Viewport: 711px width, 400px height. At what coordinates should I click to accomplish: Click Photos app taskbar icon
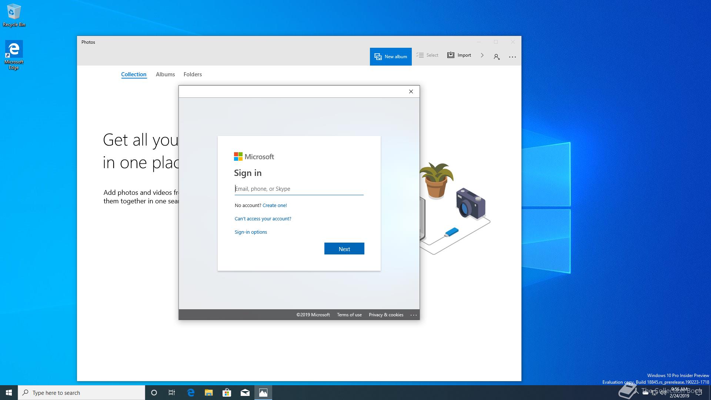[263, 393]
